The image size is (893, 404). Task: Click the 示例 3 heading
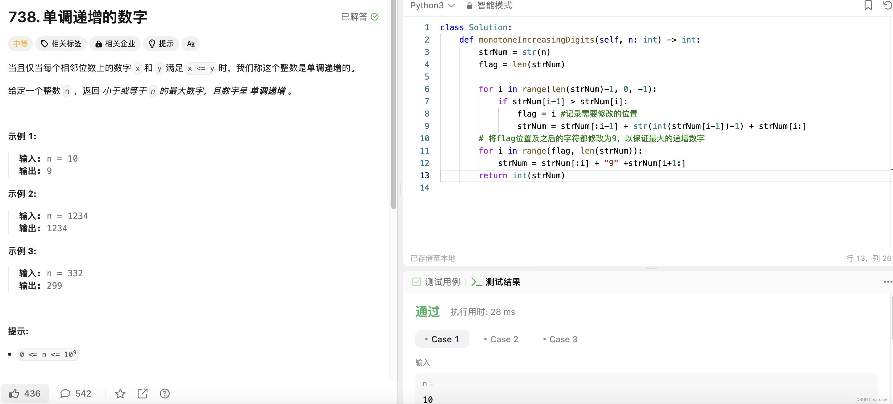tap(22, 251)
